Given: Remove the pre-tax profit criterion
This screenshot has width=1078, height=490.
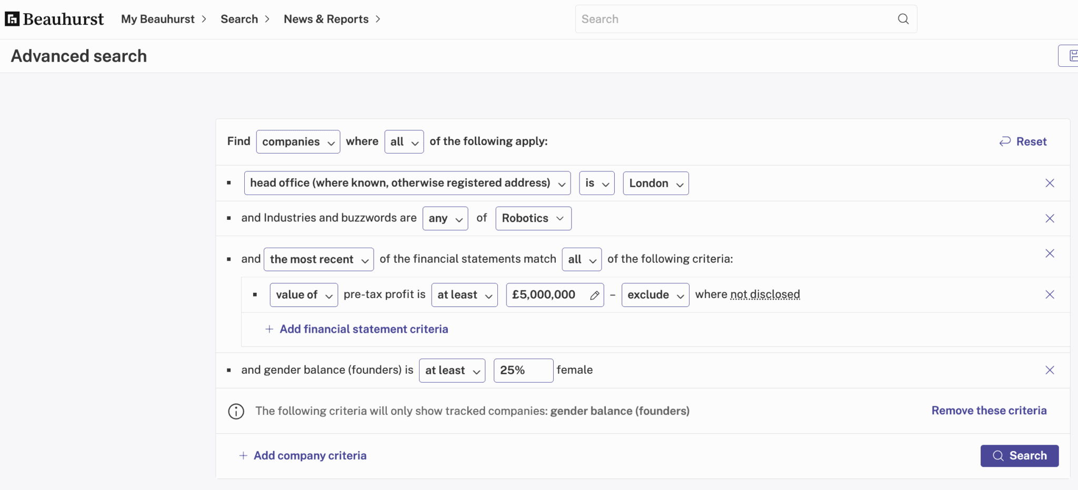Looking at the screenshot, I should click(x=1050, y=294).
